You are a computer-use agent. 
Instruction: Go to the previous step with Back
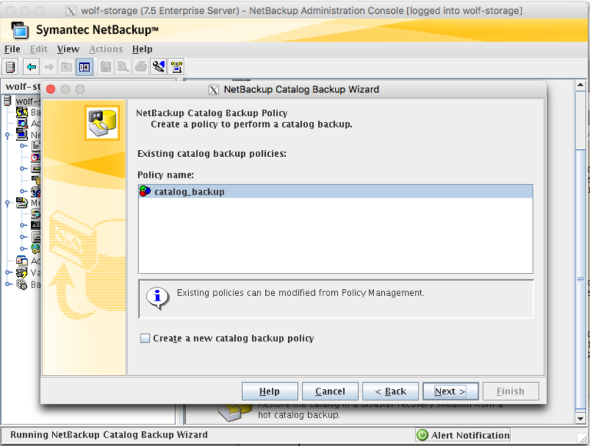(x=390, y=391)
